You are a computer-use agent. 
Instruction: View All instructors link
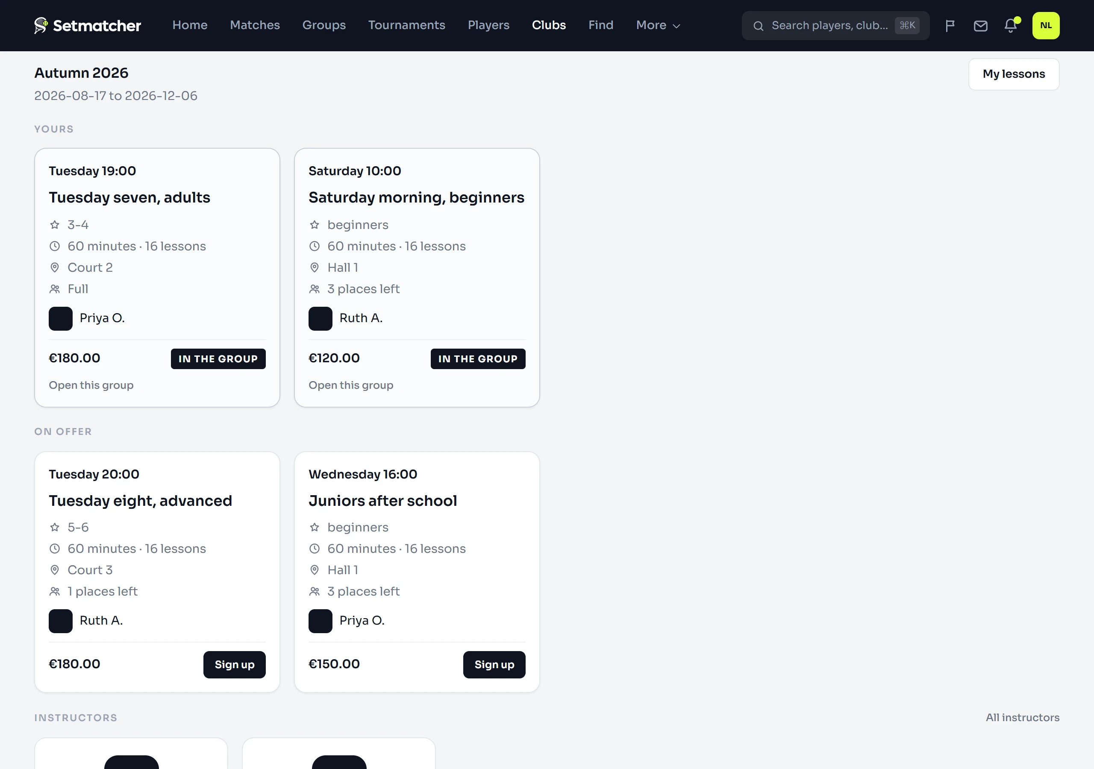pyautogui.click(x=1023, y=718)
